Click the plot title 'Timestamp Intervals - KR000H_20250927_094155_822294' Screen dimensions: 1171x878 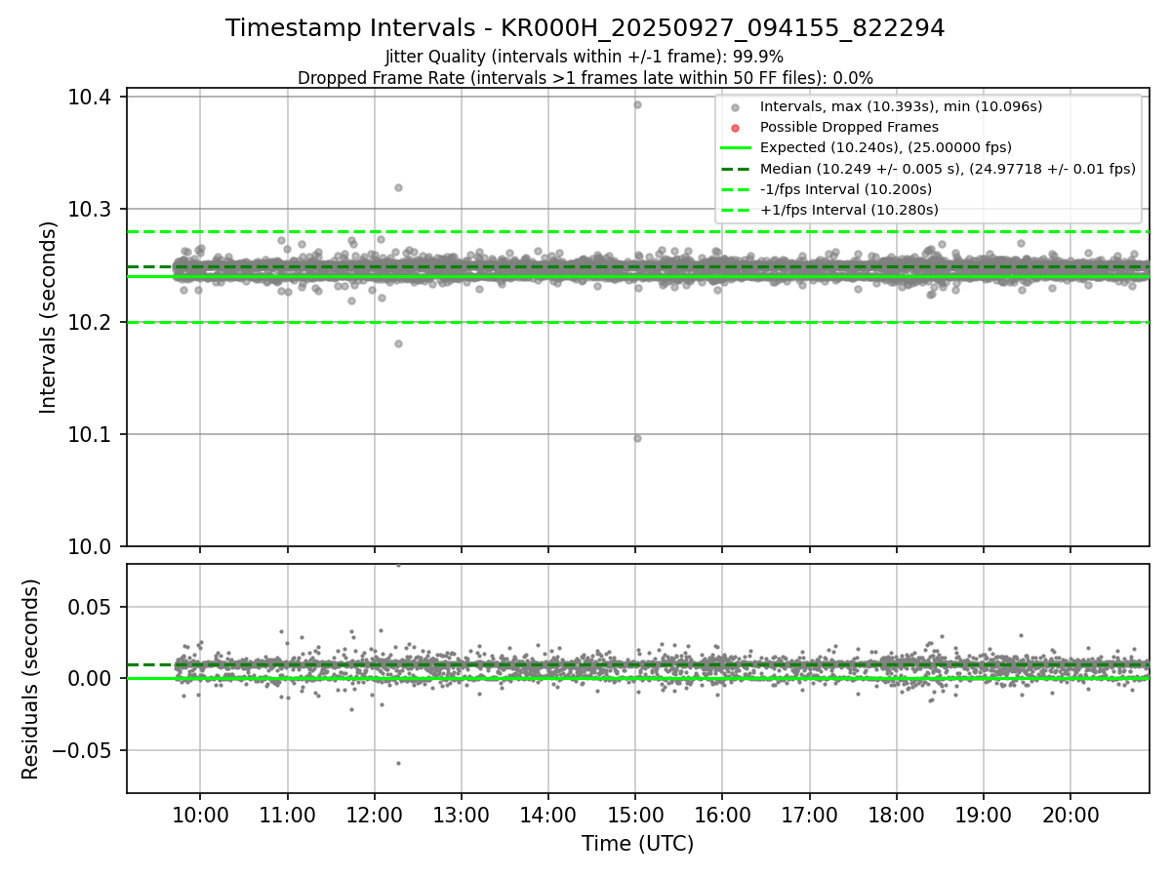tap(585, 28)
